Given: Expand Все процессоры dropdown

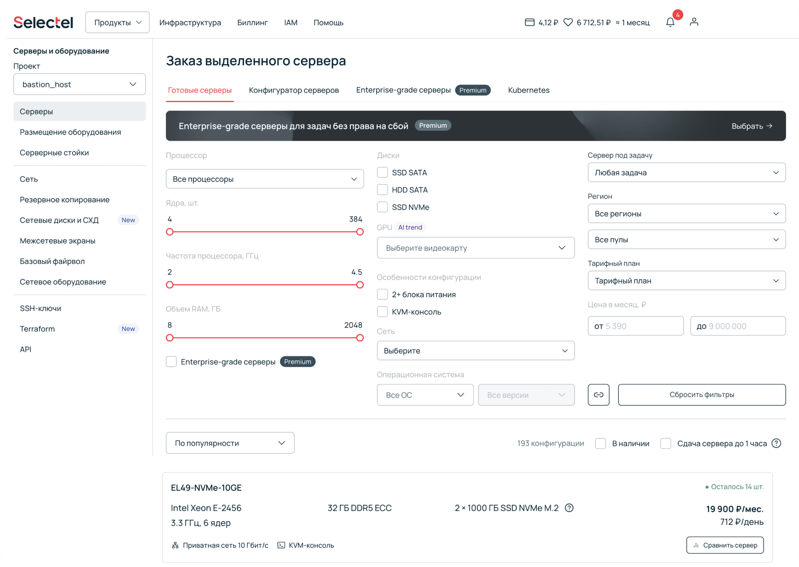Looking at the screenshot, I should [265, 179].
